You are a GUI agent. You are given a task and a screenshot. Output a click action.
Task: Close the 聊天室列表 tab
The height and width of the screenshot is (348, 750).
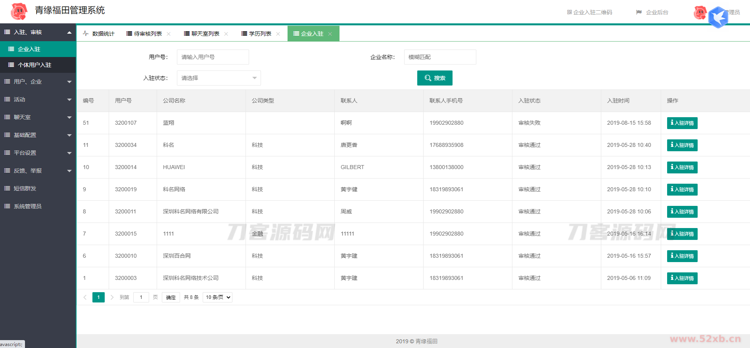click(226, 34)
